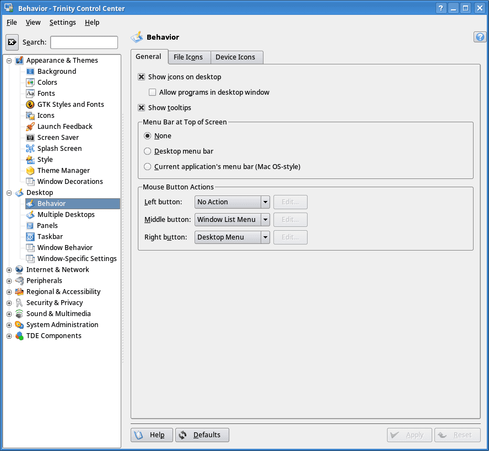Click the Icons module icon
This screenshot has height=451, width=489.
(30, 116)
